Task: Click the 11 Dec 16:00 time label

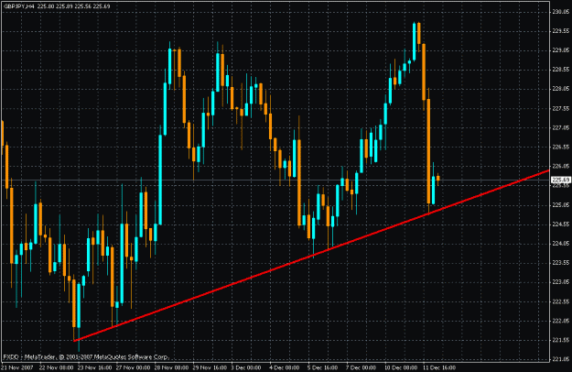Action: [x=439, y=367]
